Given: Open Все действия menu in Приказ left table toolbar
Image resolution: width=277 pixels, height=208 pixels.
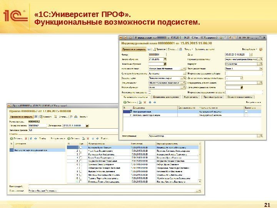Looking at the screenshot, I should pyautogui.click(x=58, y=139).
